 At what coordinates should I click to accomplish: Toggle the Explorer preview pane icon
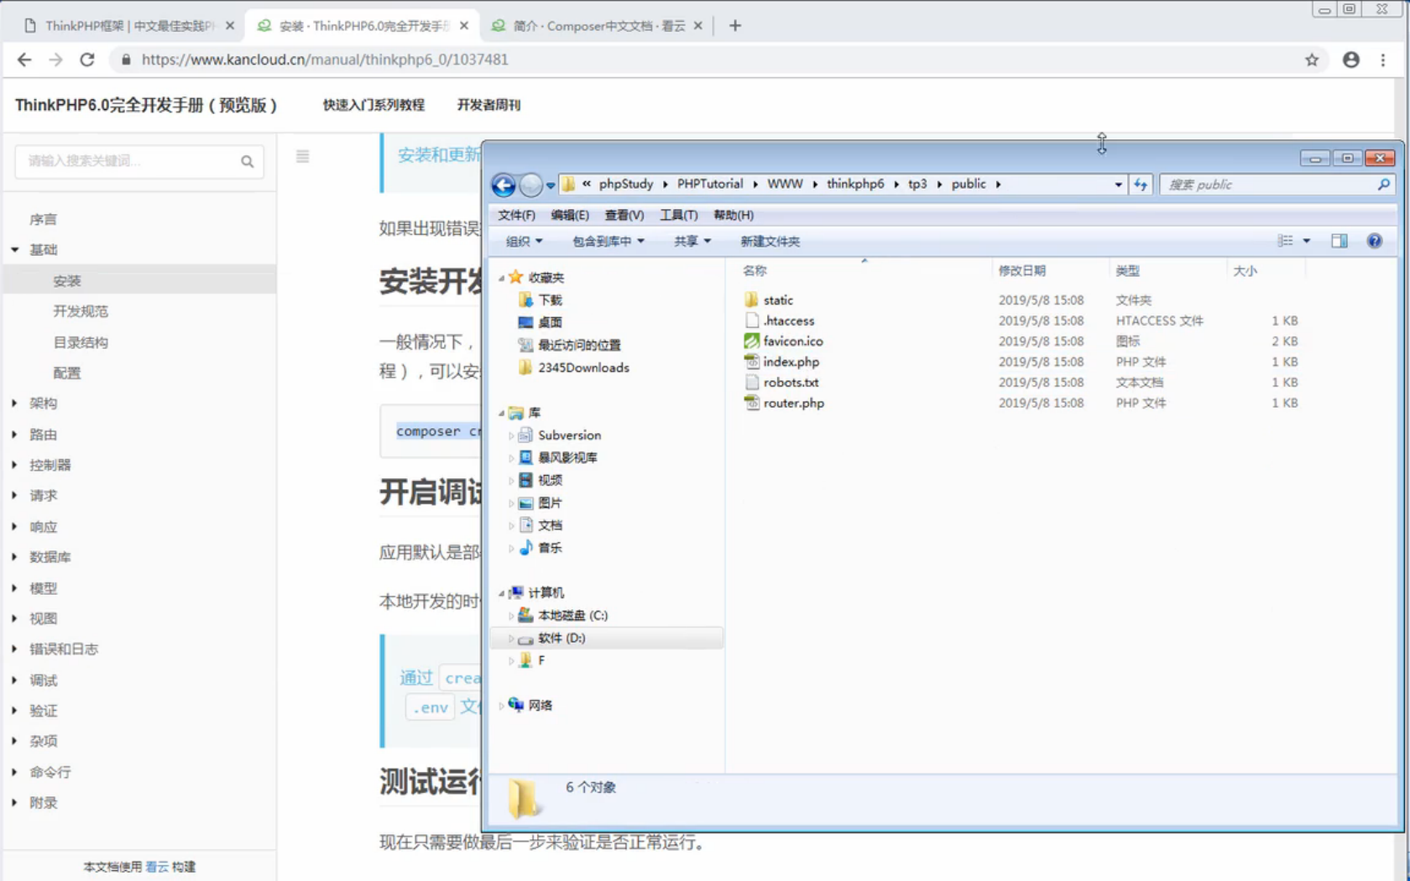point(1339,242)
